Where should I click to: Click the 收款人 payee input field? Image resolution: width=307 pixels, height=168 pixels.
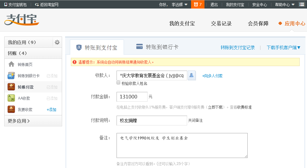tap(152, 75)
